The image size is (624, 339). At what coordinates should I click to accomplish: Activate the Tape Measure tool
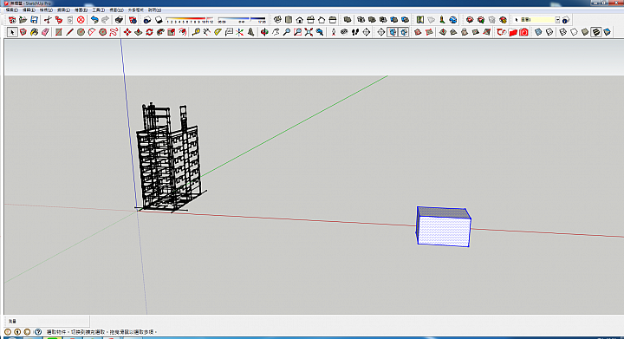coord(196,32)
